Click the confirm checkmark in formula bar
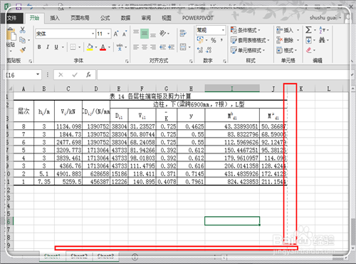This screenshot has width=356, height=264. point(75,75)
